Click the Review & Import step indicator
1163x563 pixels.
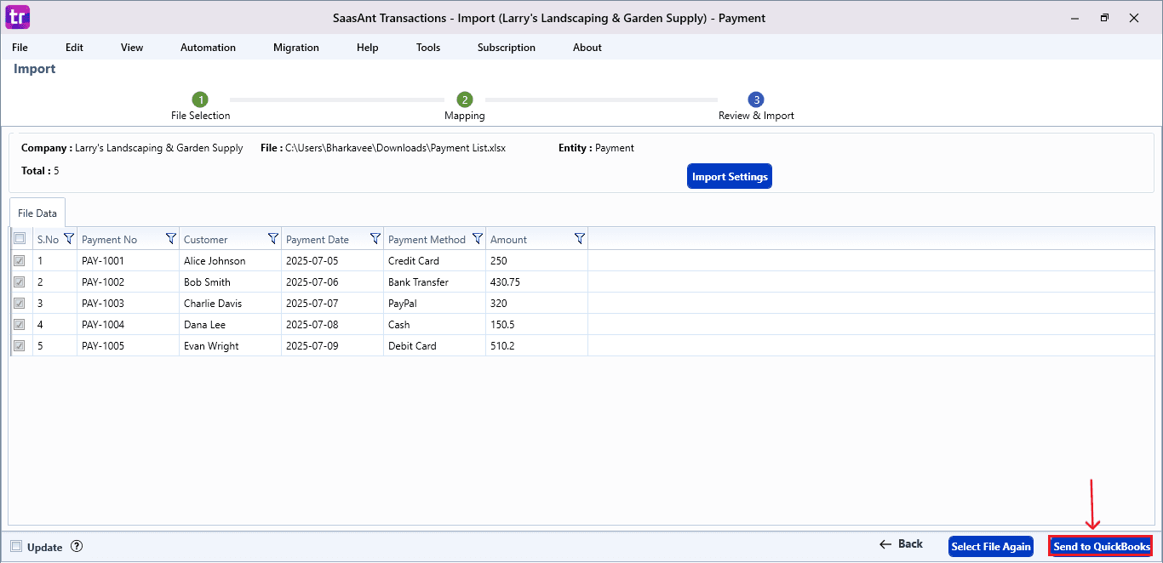point(755,100)
